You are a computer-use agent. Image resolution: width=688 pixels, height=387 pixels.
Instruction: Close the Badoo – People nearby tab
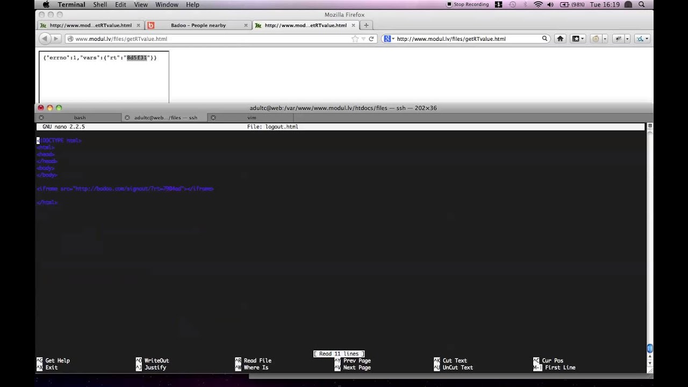click(x=246, y=25)
